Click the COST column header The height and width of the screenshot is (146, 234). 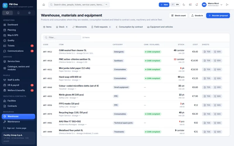click(195, 45)
